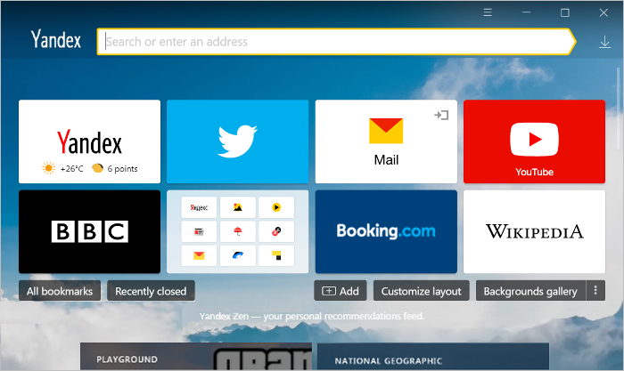The image size is (624, 371).
Task: Close the browser window
Action: click(x=603, y=12)
